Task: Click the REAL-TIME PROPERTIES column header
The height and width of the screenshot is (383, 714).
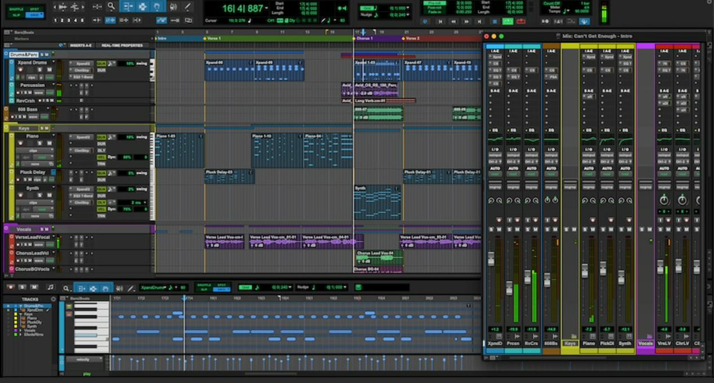Action: [122, 46]
